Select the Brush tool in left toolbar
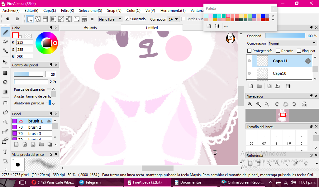Screen dimensions: 319x187 [5, 32]
